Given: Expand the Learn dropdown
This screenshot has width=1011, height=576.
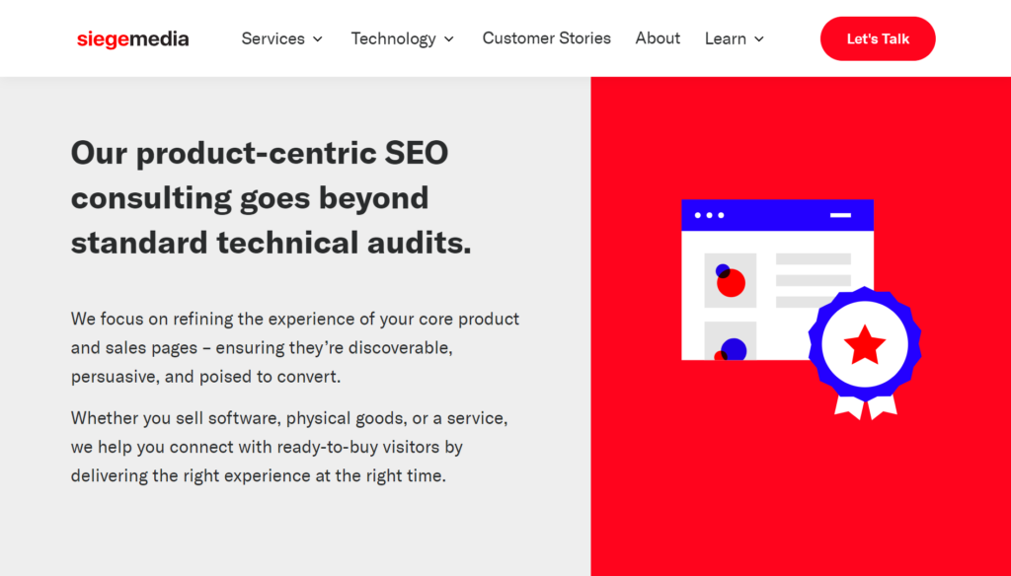Looking at the screenshot, I should [x=726, y=38].
